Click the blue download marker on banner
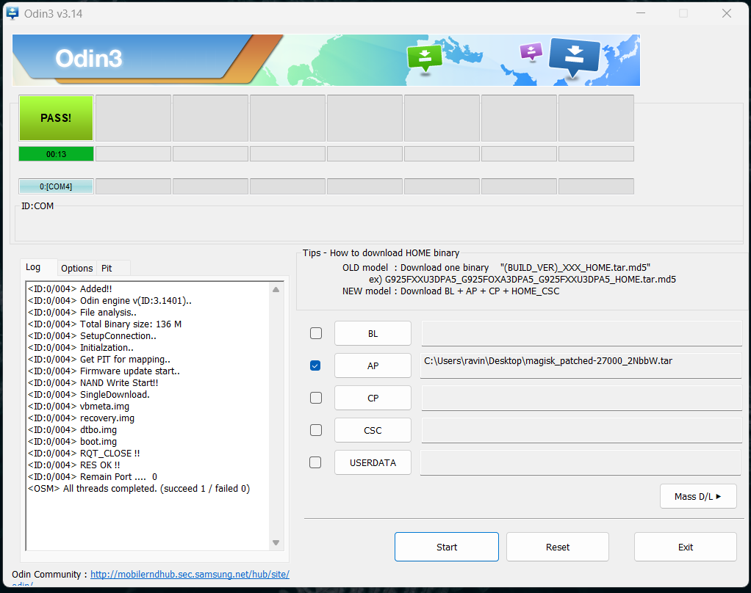This screenshot has height=593, width=751. point(574,57)
